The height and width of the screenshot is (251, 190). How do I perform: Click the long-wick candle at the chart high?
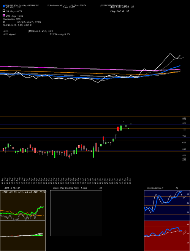click(x=126, y=121)
